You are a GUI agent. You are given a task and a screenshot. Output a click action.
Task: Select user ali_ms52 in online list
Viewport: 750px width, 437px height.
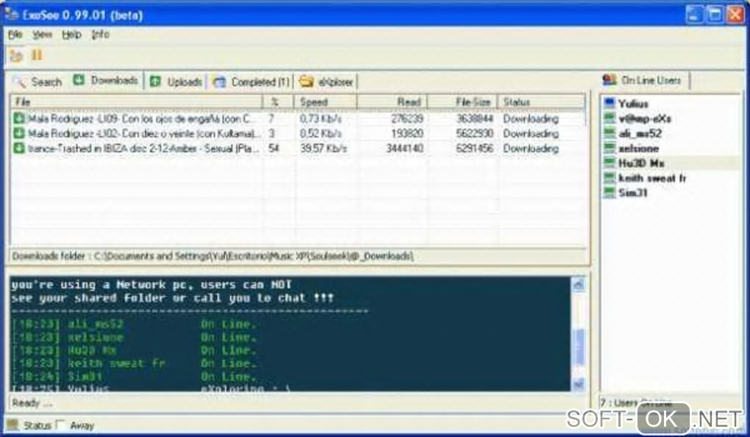click(x=640, y=133)
